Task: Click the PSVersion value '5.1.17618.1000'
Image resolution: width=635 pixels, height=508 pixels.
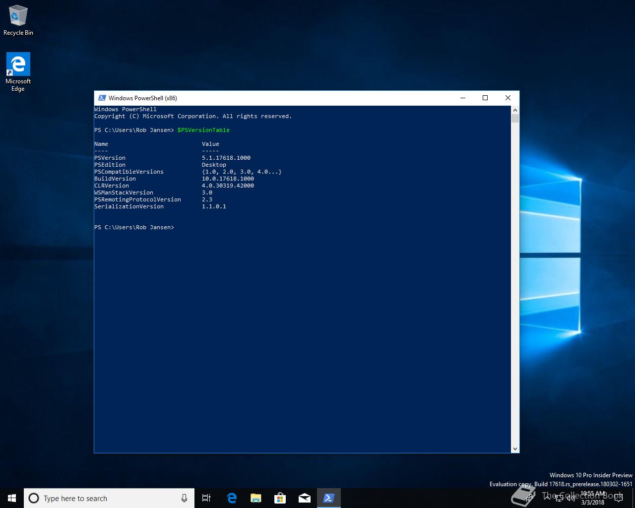Action: (226, 158)
